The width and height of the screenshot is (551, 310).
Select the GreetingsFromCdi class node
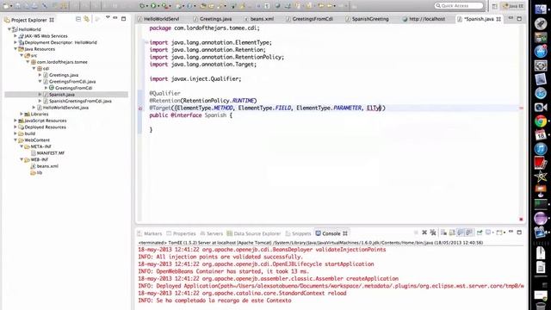73,88
